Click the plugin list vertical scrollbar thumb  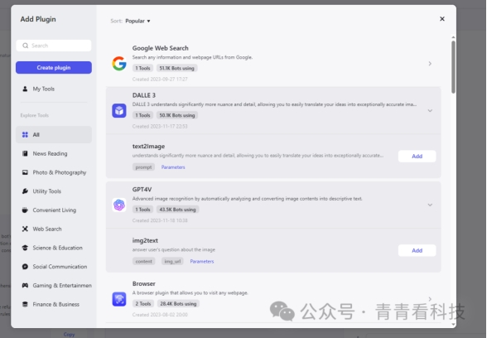453,67
